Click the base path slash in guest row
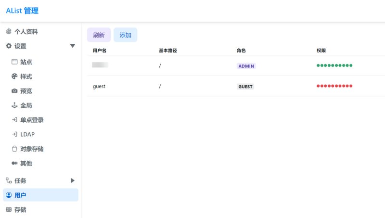Viewport: 385px width, 218px height. pos(160,87)
